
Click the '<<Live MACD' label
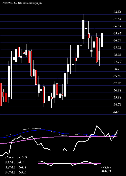click(x=106, y=169)
